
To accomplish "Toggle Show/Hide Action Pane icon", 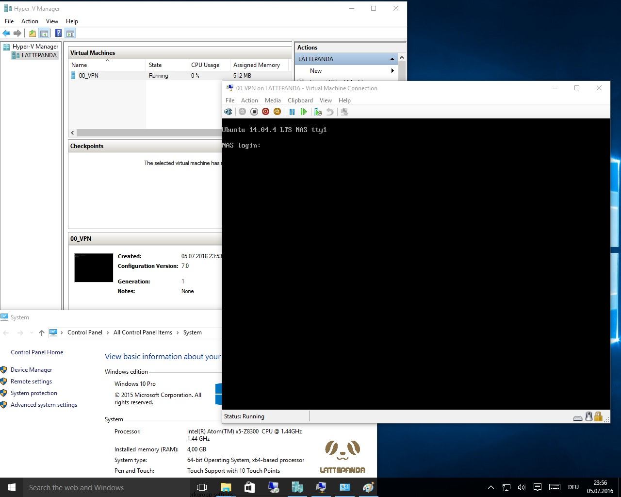I will coord(70,33).
